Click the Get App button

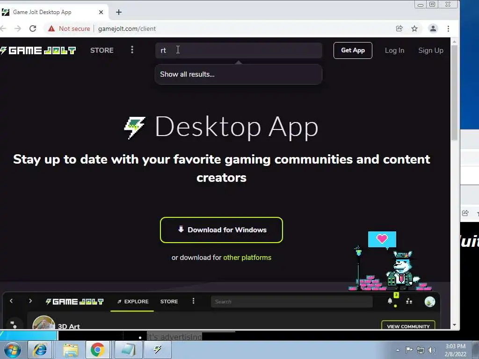tap(353, 50)
